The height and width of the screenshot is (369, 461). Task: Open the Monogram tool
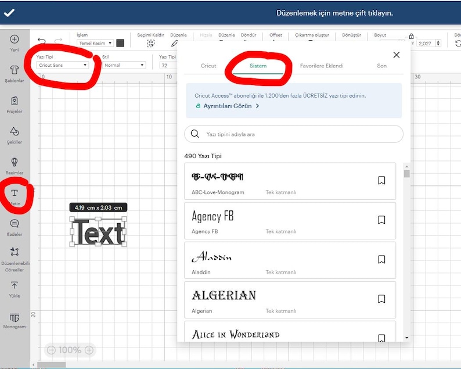[x=15, y=321]
